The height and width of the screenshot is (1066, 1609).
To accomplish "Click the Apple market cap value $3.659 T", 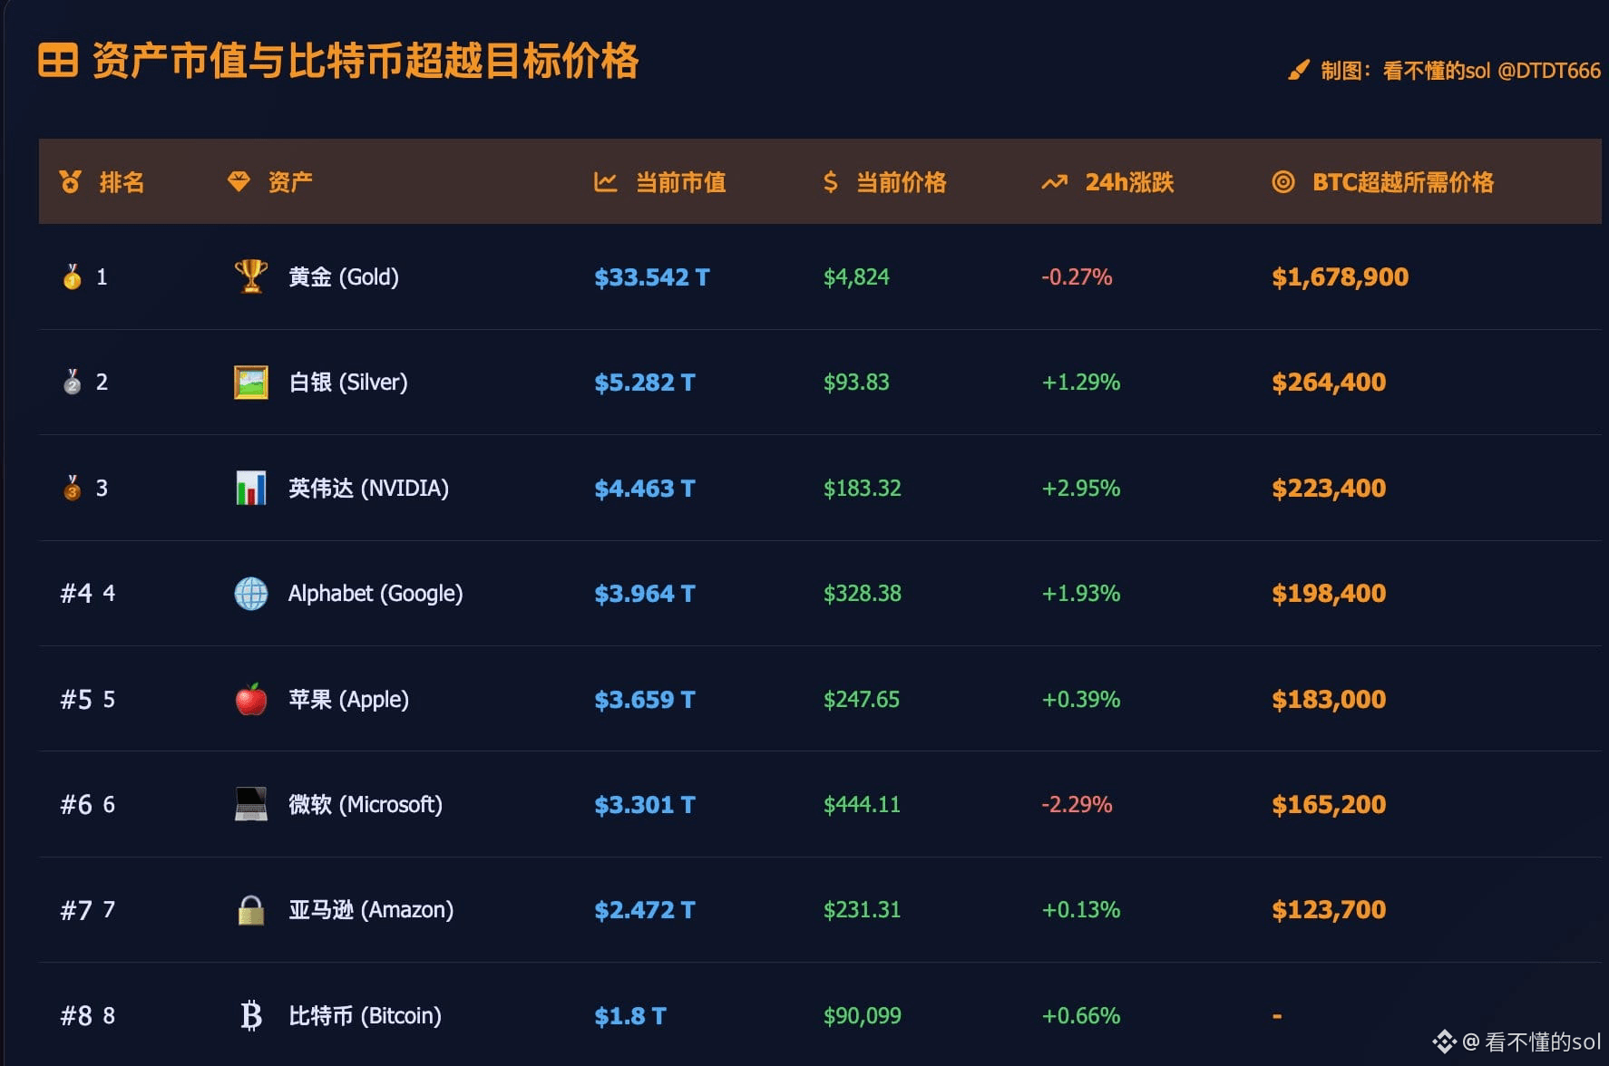I will click(644, 699).
